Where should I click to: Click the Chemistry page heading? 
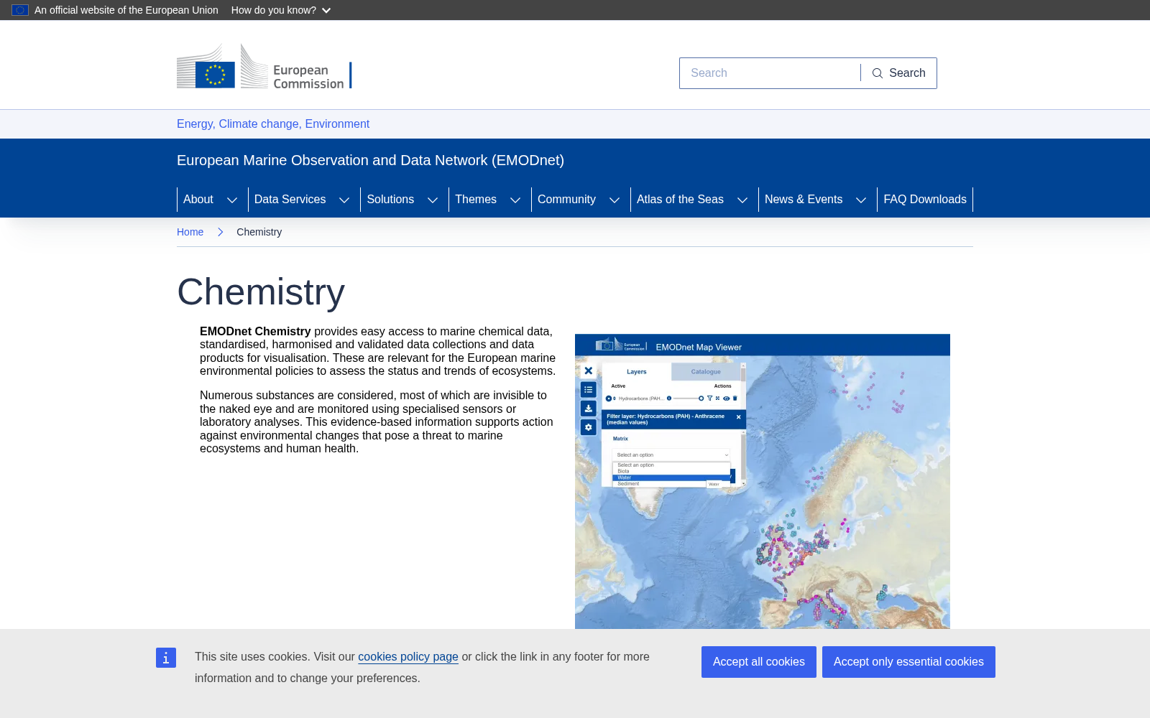click(261, 292)
